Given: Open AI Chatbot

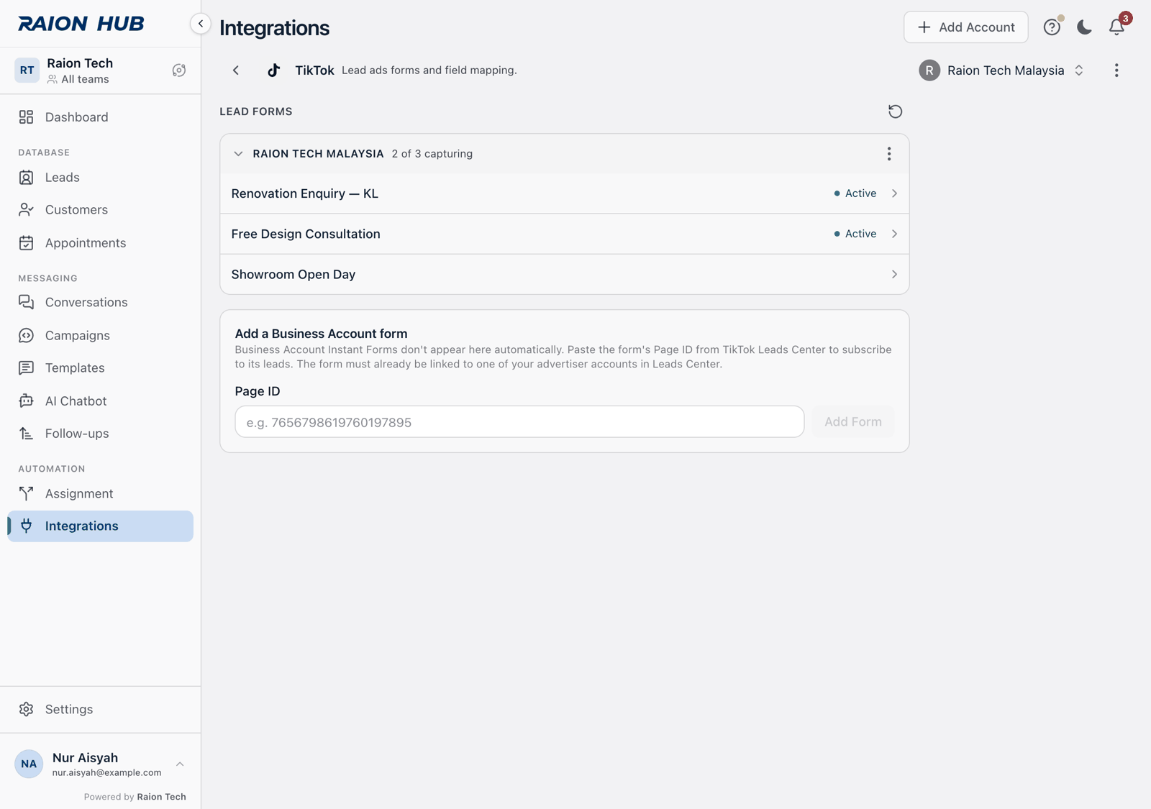Looking at the screenshot, I should pyautogui.click(x=100, y=401).
